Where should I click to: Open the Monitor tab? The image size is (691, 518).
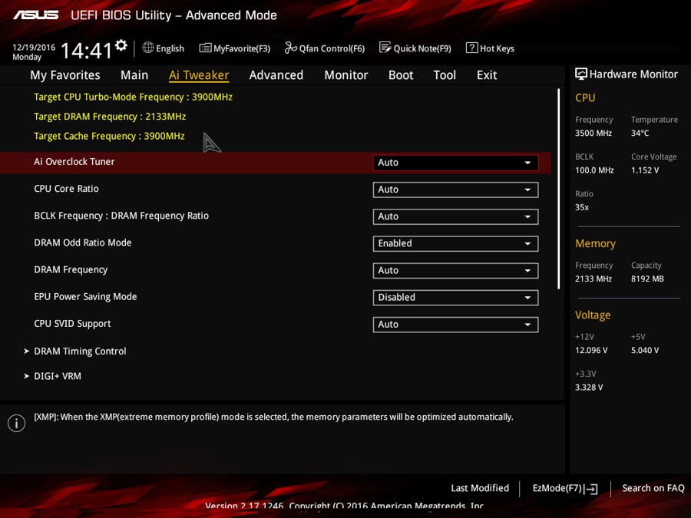tap(346, 75)
